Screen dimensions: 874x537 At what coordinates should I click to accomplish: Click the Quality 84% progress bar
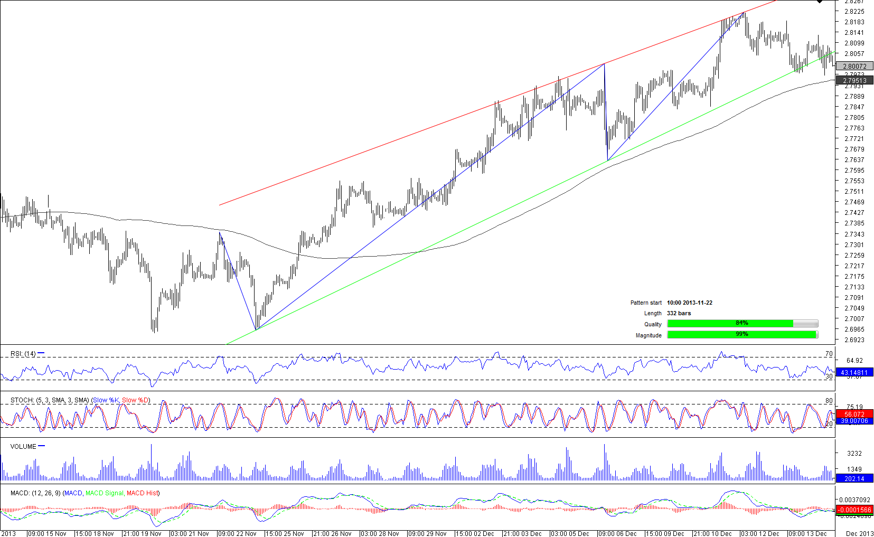[x=742, y=324]
